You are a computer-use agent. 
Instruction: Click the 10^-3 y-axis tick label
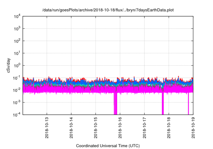point(17,102)
